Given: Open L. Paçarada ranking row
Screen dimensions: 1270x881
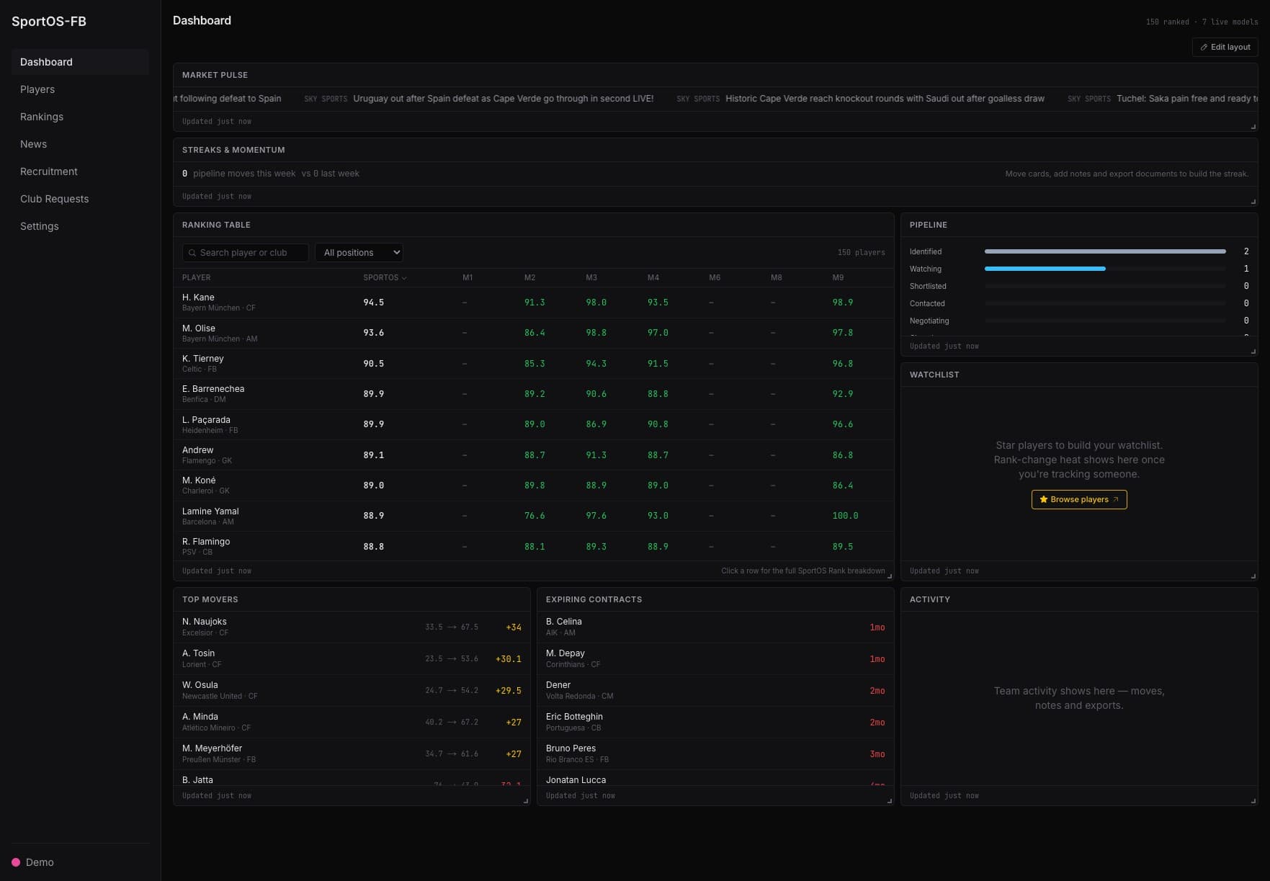Looking at the screenshot, I should pos(534,424).
